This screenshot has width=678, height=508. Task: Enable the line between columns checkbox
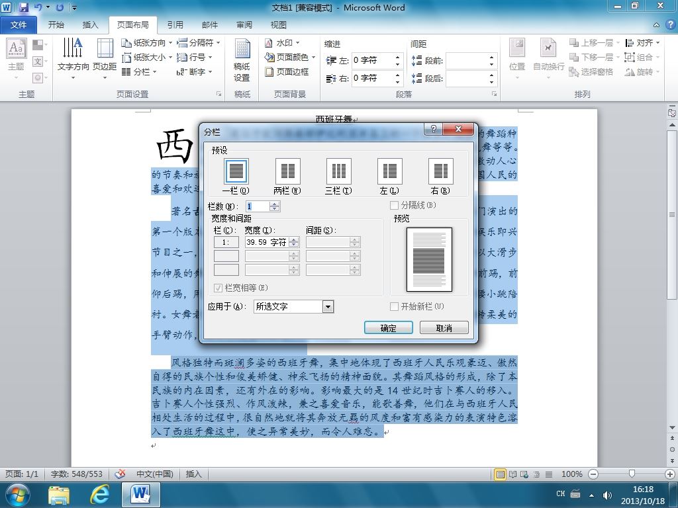pos(394,205)
